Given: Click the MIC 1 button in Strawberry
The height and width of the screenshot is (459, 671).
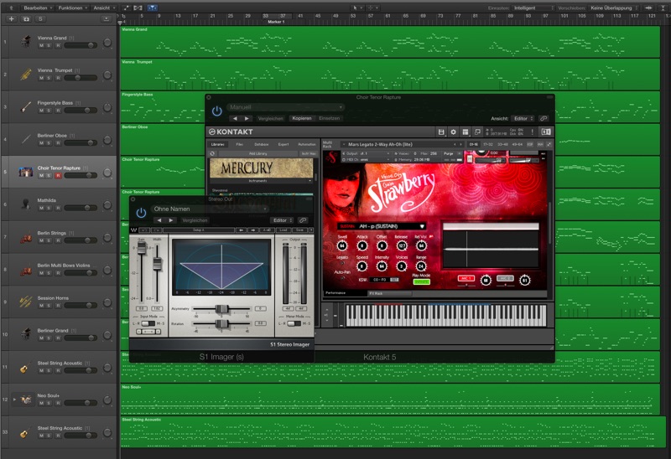Looking at the screenshot, I should click(466, 279).
